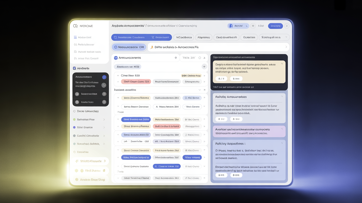The image size is (362, 203).
Task: Enable the bottom toggle in the dark sidebar panel
Action: [104, 102]
